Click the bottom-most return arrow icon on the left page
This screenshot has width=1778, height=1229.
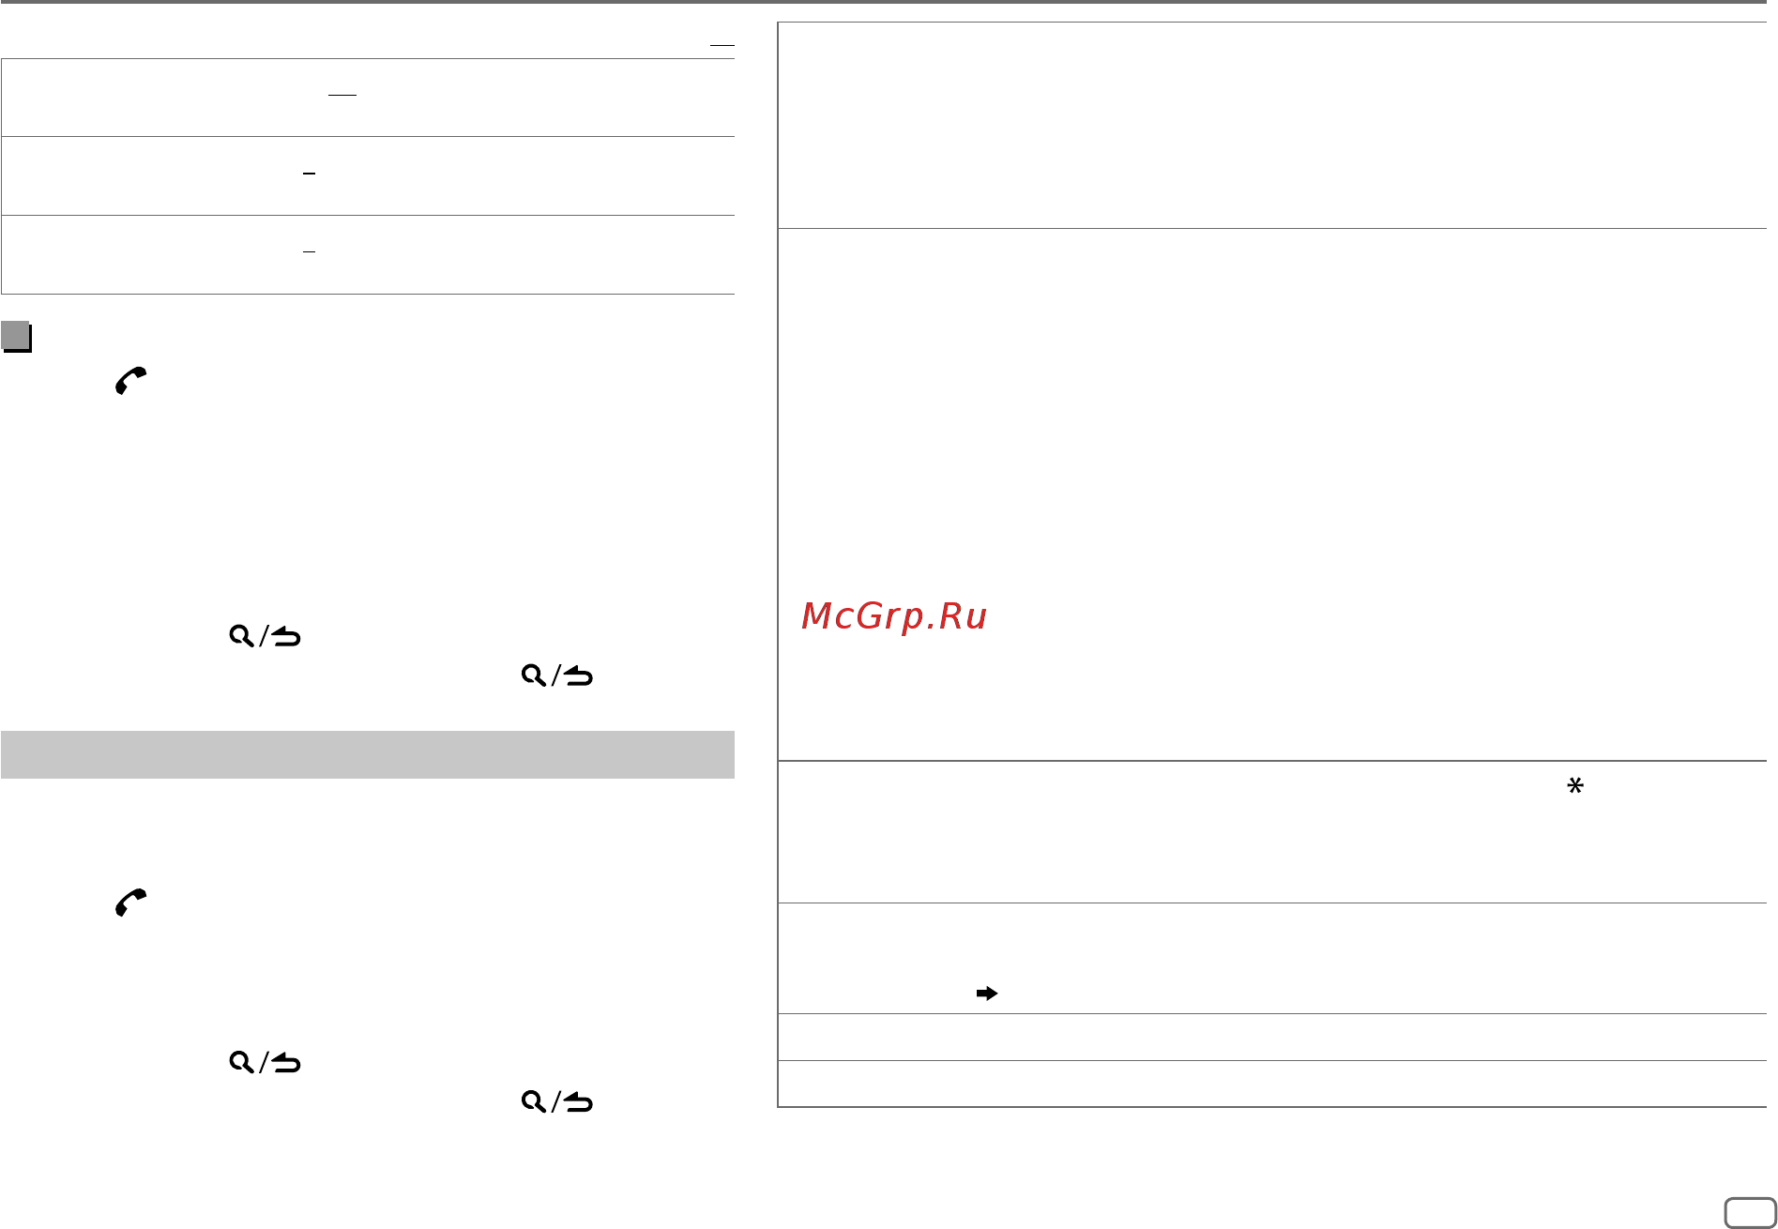579,1102
